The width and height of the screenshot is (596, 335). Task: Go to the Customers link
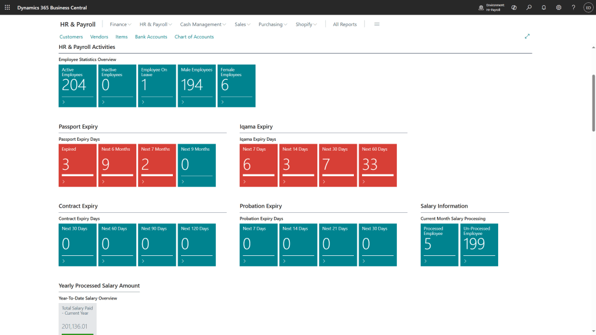coord(71,37)
